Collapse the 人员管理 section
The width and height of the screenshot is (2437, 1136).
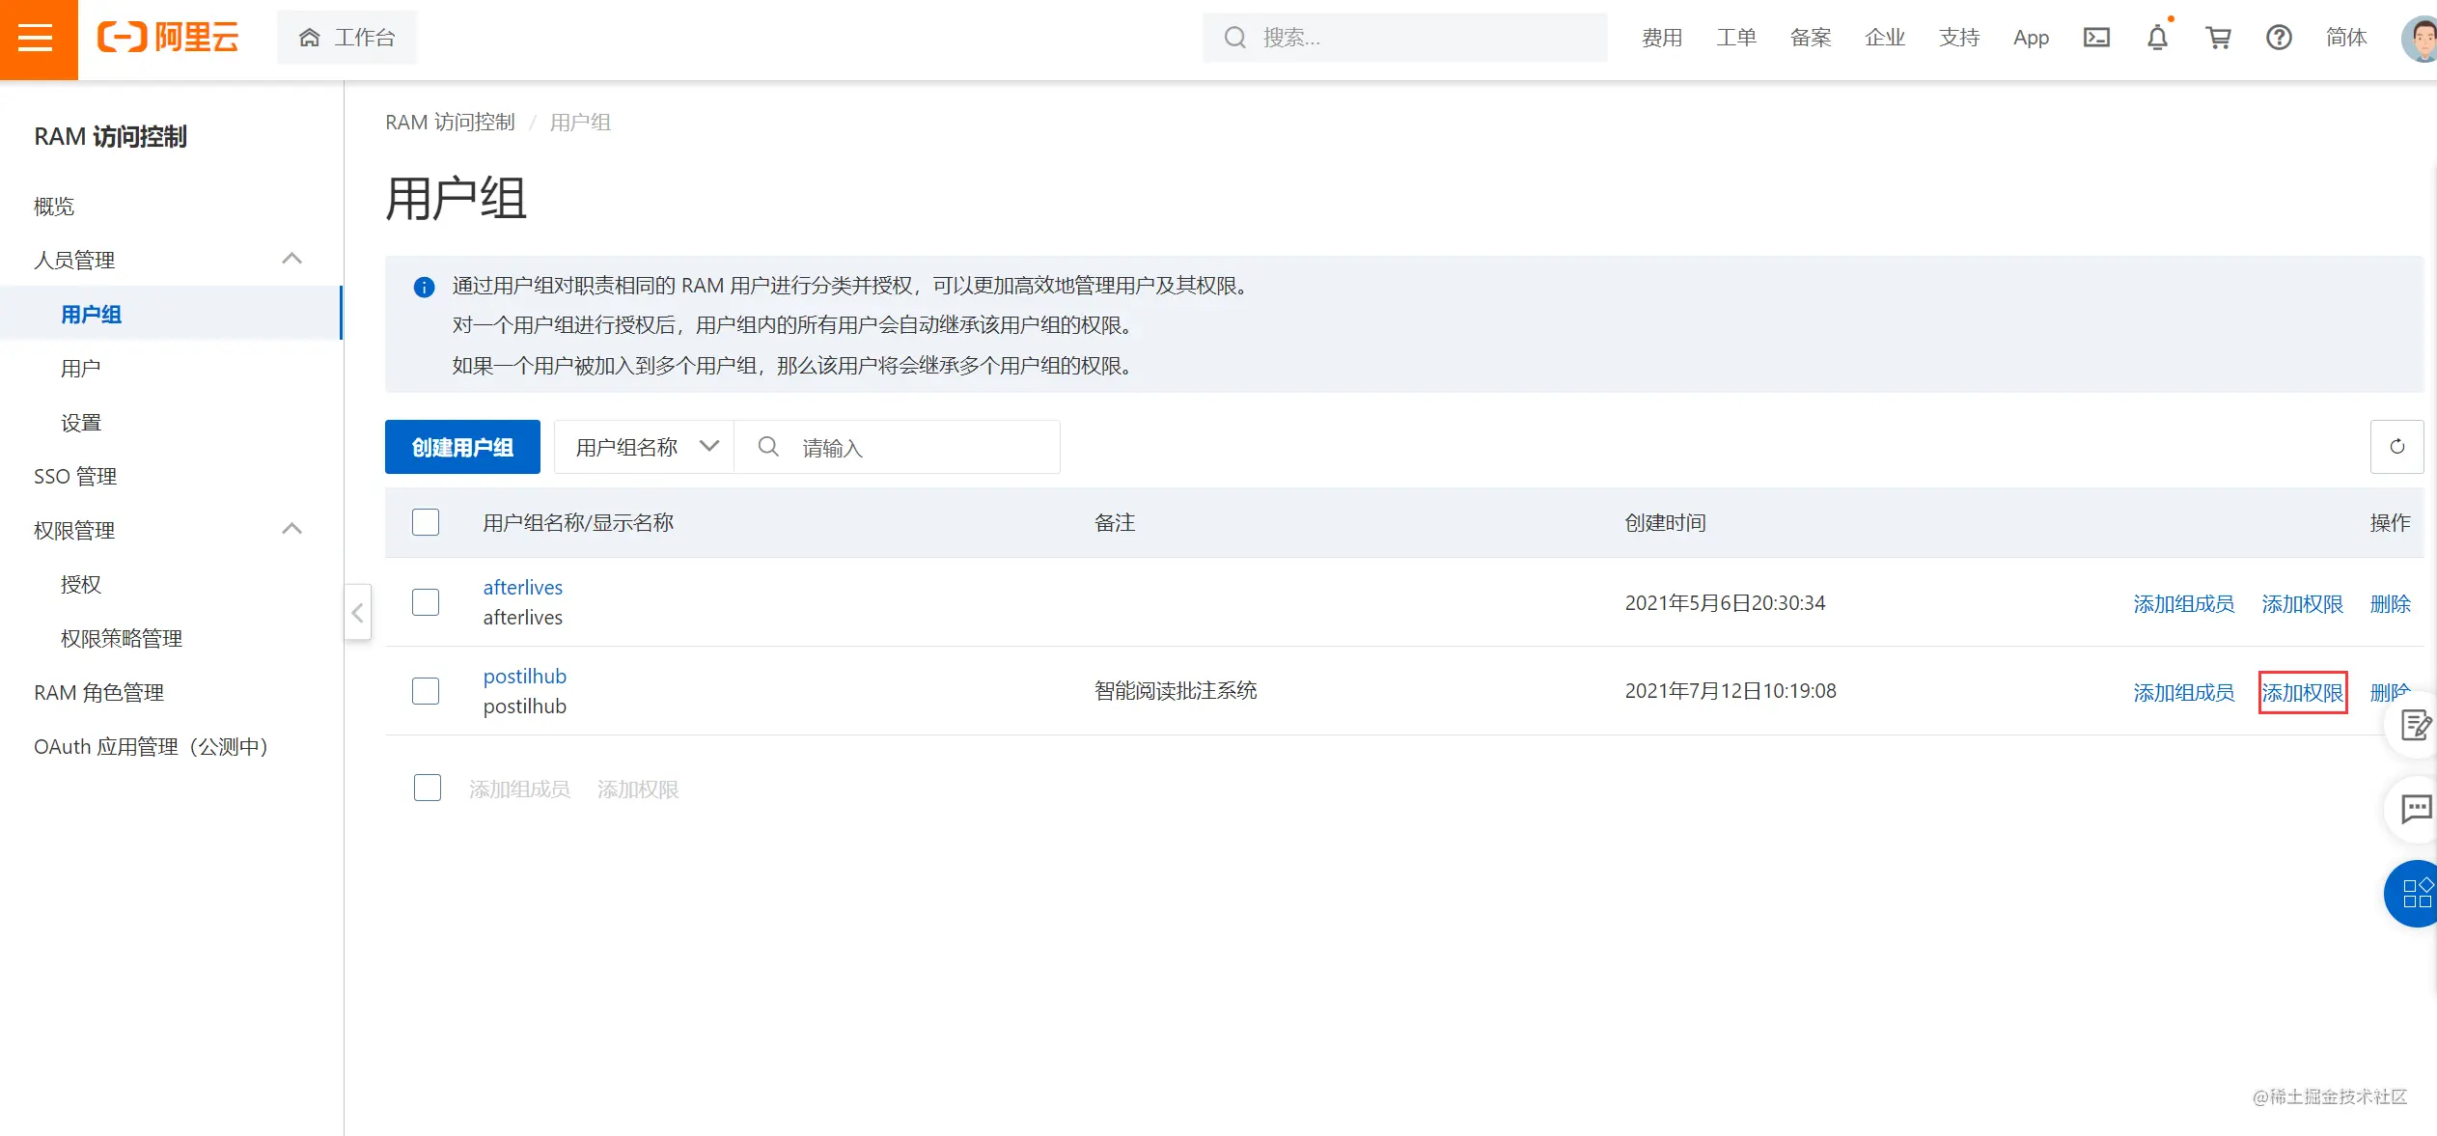pyautogui.click(x=291, y=259)
